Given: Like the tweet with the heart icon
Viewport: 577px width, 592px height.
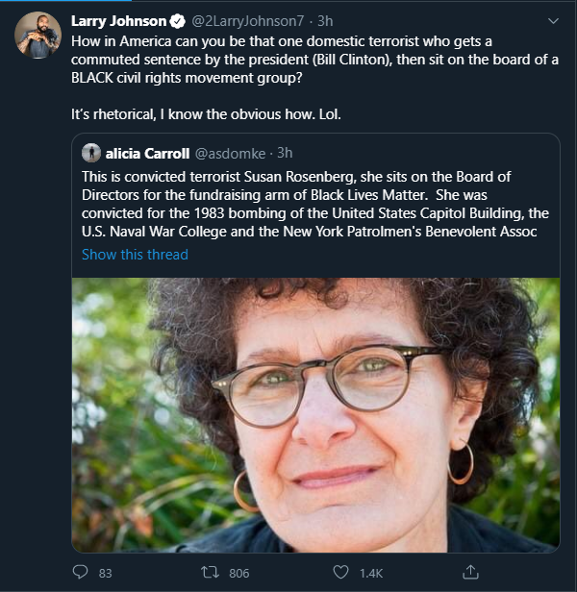Looking at the screenshot, I should point(339,573).
